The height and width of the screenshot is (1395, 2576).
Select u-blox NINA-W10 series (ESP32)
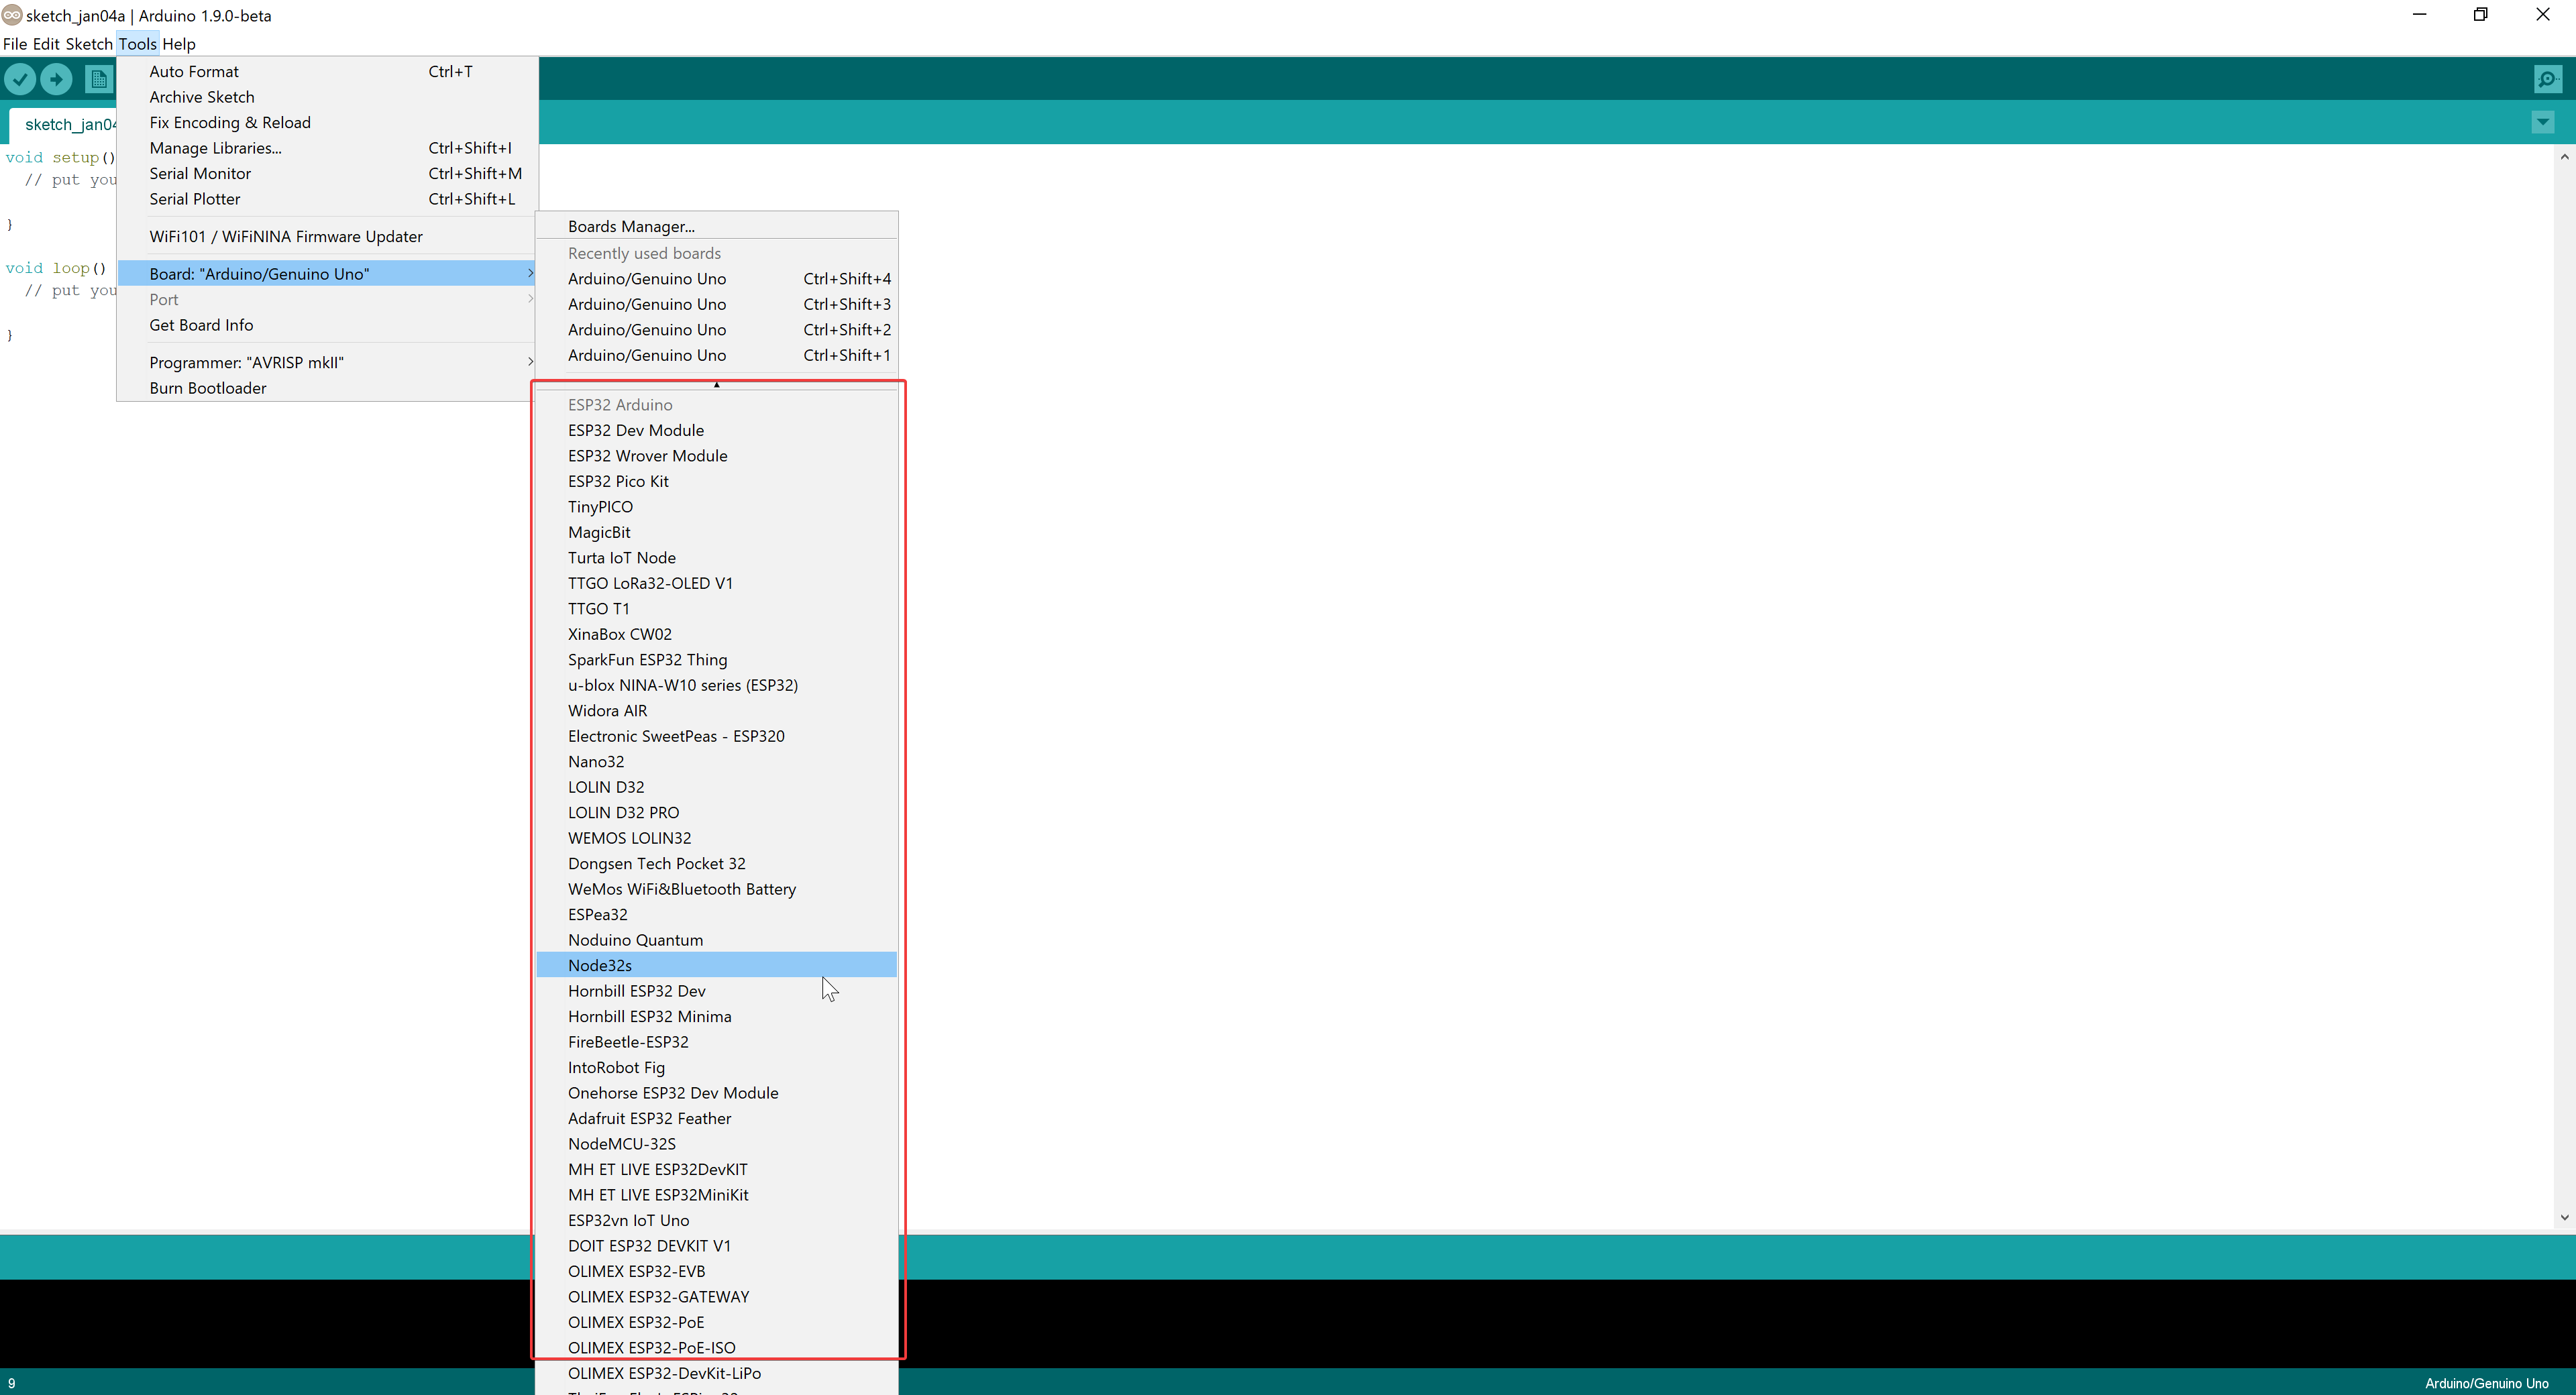[716, 685]
